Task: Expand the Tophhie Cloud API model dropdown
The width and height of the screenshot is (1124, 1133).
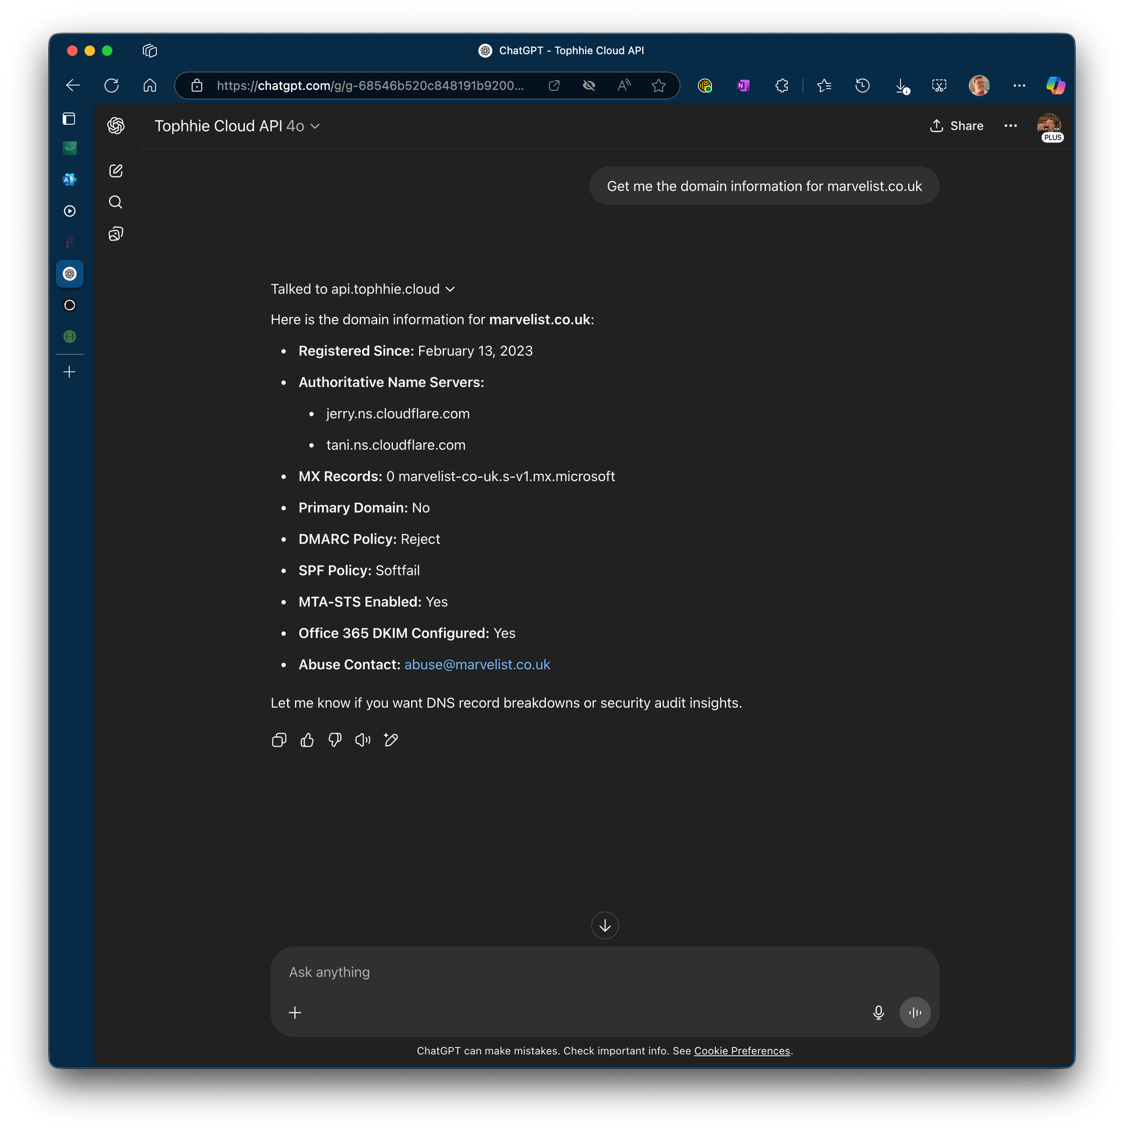Action: point(238,126)
